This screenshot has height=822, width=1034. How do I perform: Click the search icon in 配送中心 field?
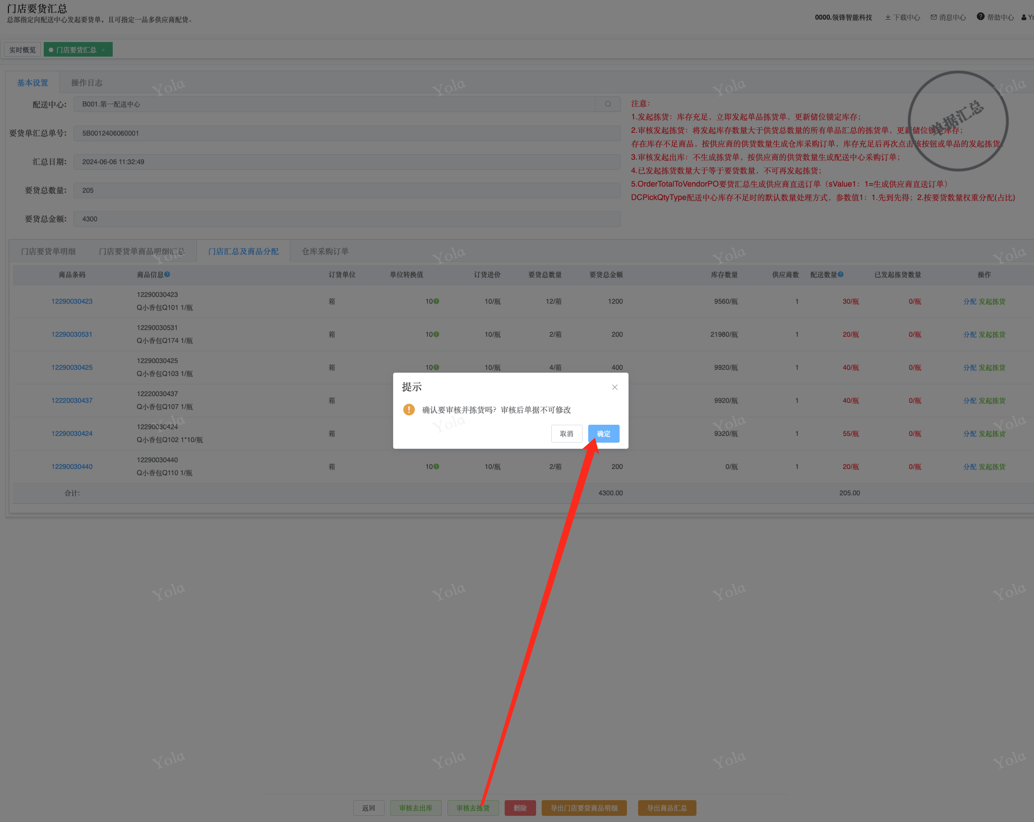click(x=608, y=104)
